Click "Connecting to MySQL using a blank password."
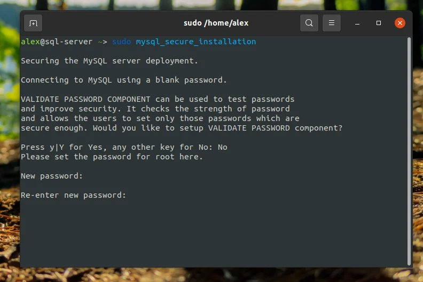This screenshot has width=423, height=282. [x=124, y=80]
